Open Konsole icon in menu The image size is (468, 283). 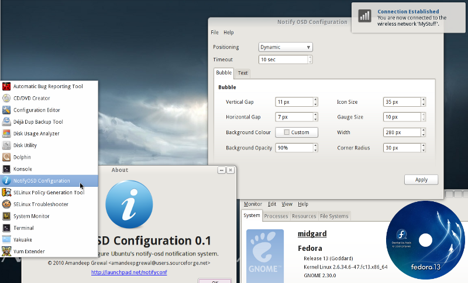click(6, 169)
